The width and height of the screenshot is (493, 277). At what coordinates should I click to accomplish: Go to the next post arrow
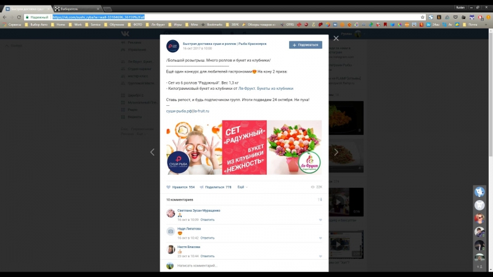point(336,152)
